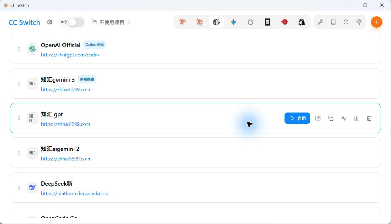Open the 不使用项目 project dropdown
Viewport: 391px width, 224px height.
click(111, 22)
